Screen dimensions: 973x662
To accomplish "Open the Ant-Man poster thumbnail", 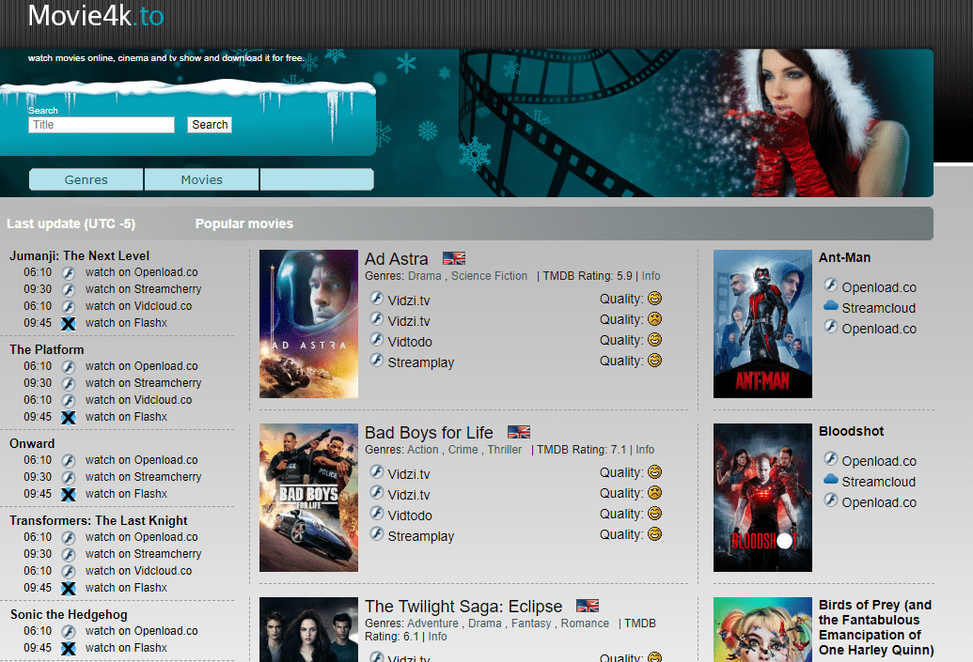I will pyautogui.click(x=762, y=324).
